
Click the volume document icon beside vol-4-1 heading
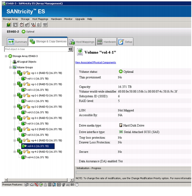pyautogui.click(x=80, y=52)
